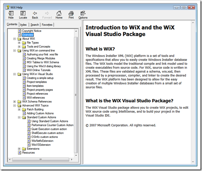
Task: Click the Tools and Concepts folder icon
Action: coord(24,47)
